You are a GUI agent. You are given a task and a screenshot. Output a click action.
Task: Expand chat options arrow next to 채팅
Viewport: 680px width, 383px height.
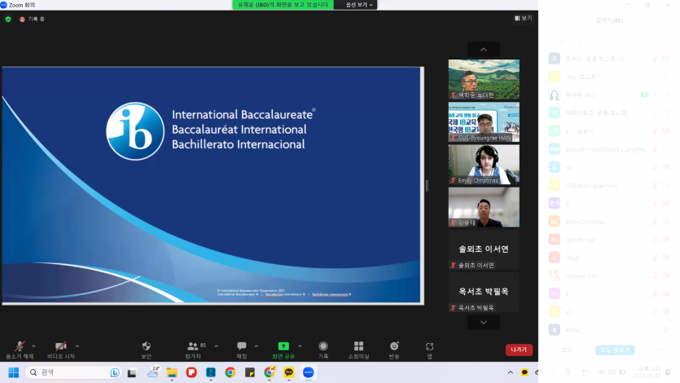coord(257,346)
